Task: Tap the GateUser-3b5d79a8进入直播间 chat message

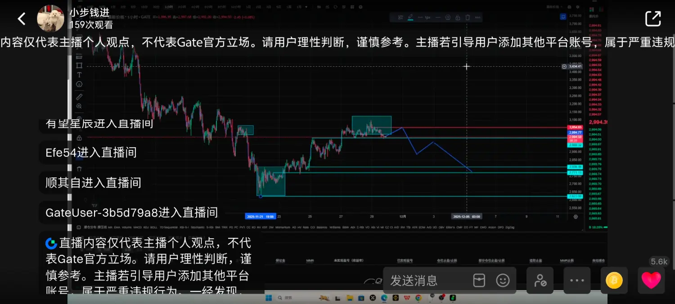Action: click(x=131, y=212)
